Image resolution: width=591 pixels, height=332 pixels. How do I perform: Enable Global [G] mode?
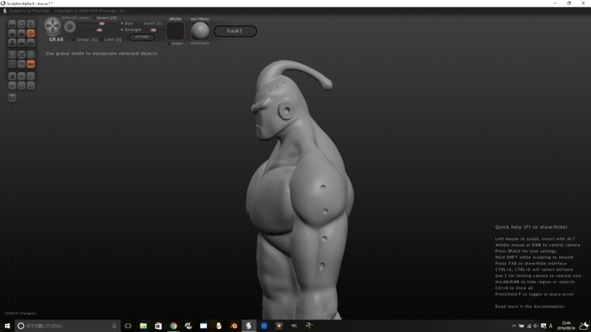[85, 40]
